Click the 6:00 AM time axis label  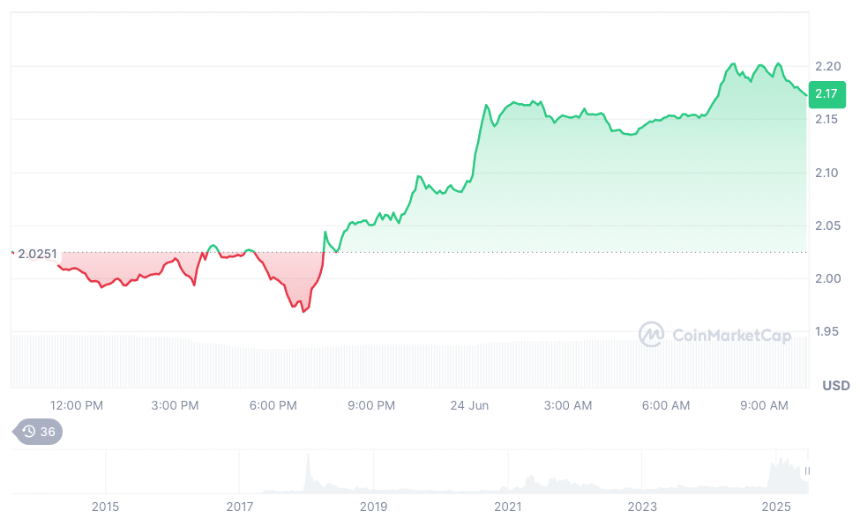coord(666,405)
